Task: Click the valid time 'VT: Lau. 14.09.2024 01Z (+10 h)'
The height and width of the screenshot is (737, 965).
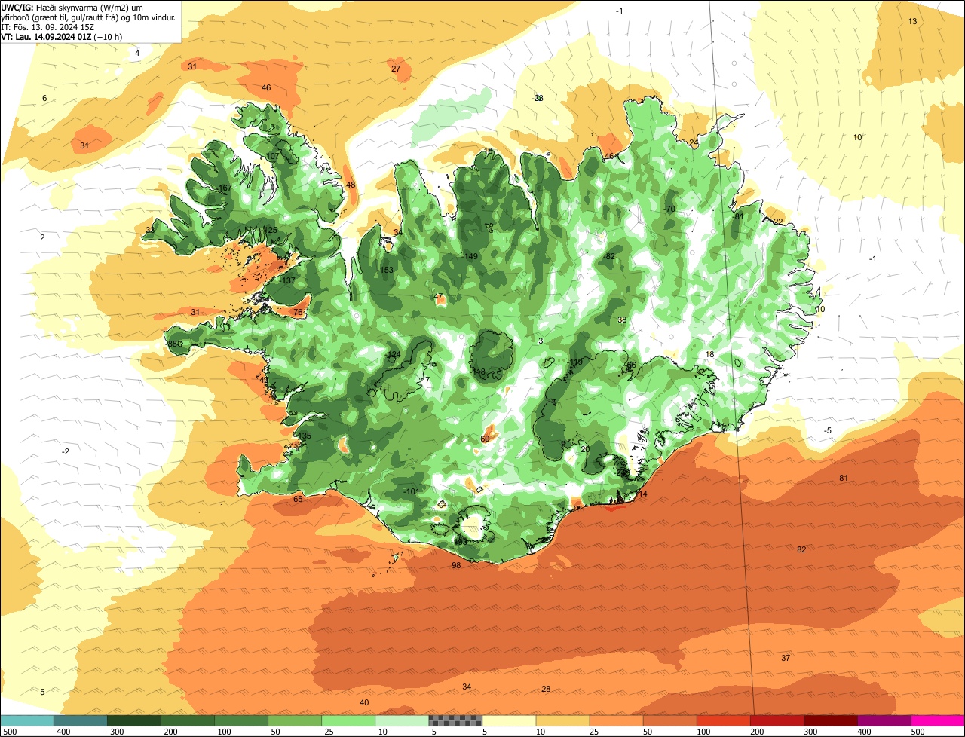Action: click(x=62, y=36)
